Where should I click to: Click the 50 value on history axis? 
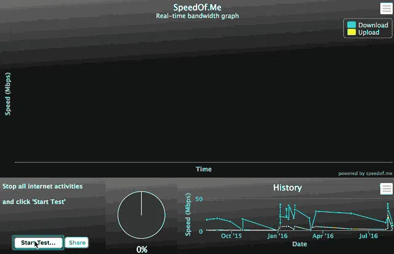pos(199,199)
